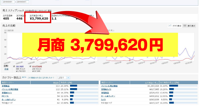Viewport: 200px width, 109px height.
Task: Click the graph view chart icon
Action: (x=170, y=26)
